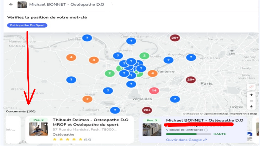Click the westernmost orange 4 marker

point(71,57)
